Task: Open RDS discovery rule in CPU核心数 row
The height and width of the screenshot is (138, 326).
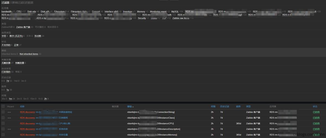Action: click(x=27, y=123)
